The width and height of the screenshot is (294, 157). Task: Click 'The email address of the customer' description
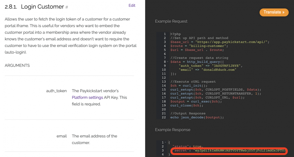[94, 139]
